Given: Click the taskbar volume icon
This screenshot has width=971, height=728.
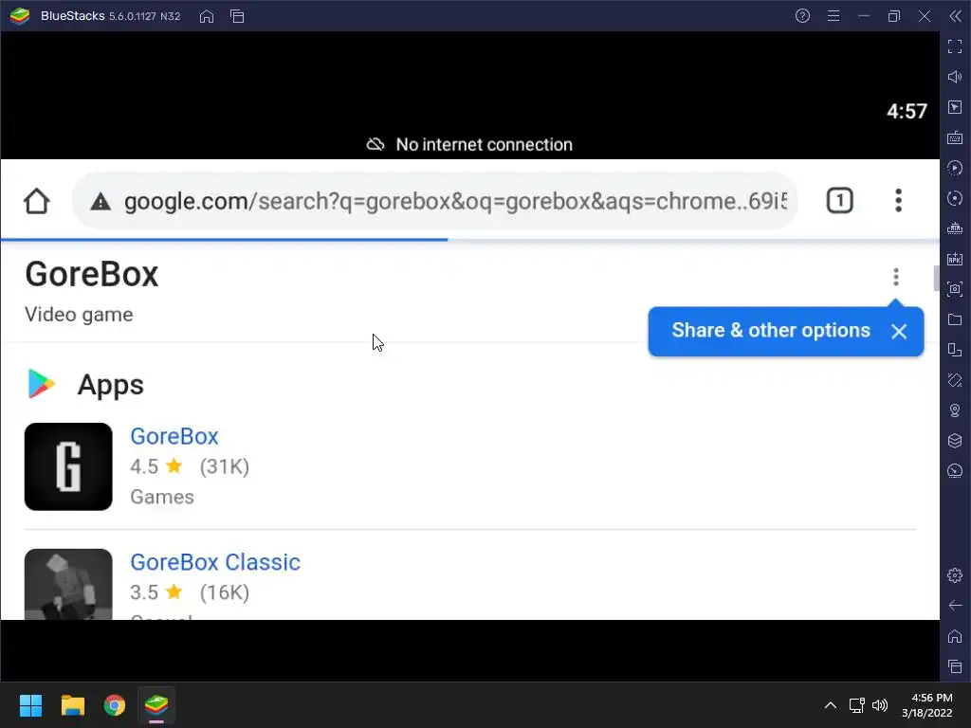Looking at the screenshot, I should 879,705.
